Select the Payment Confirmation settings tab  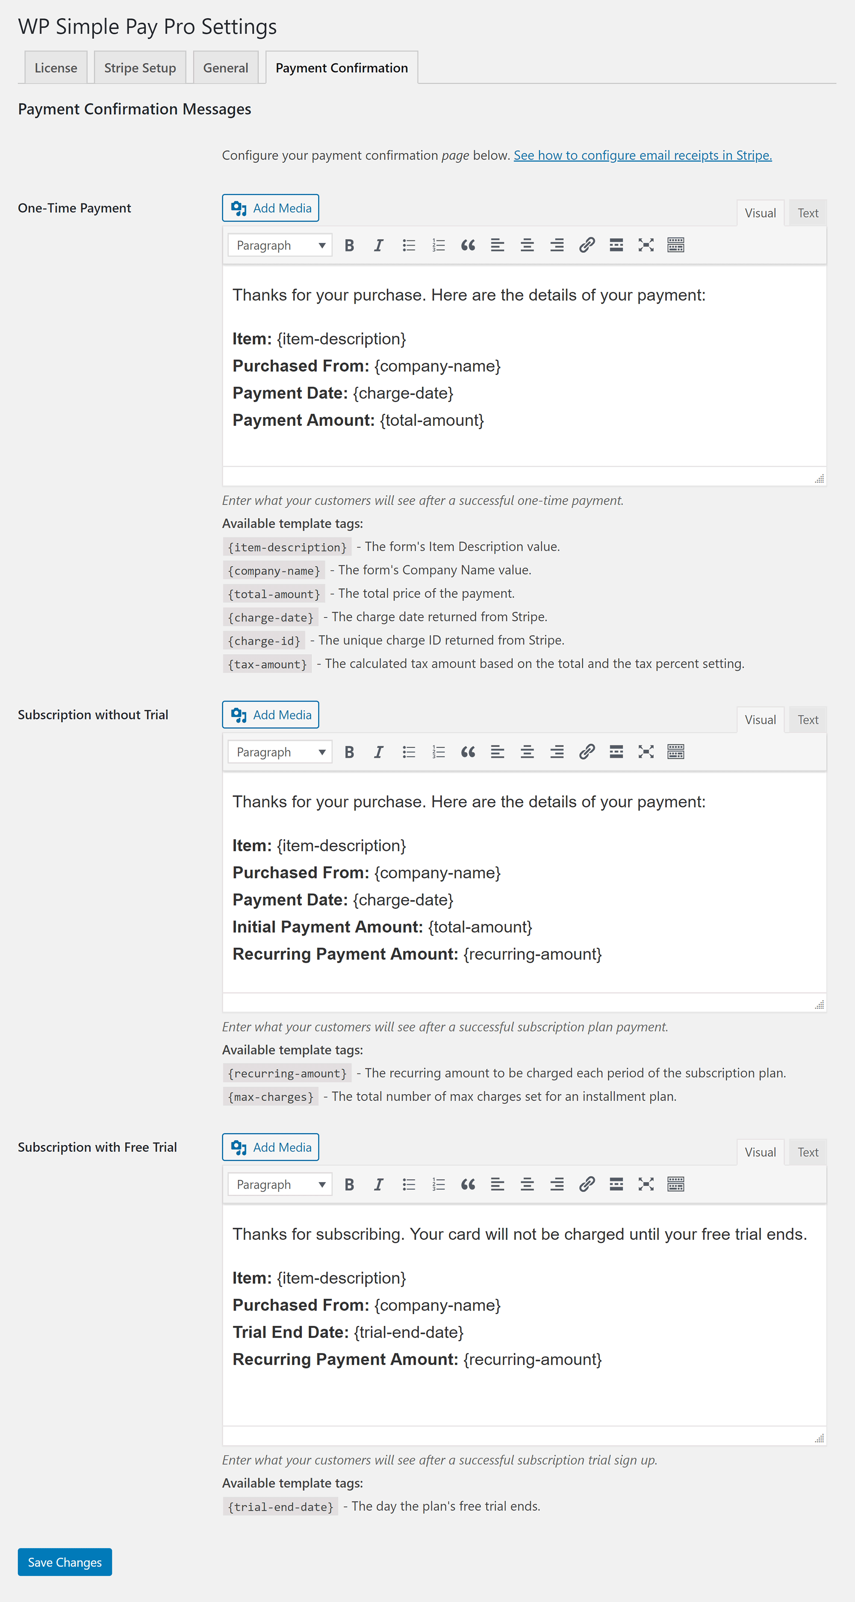340,67
